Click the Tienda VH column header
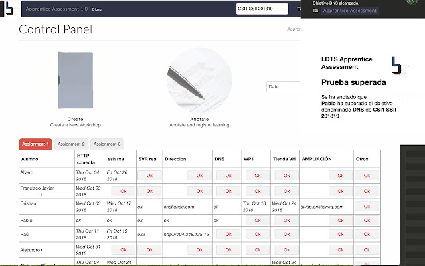 pos(284,159)
